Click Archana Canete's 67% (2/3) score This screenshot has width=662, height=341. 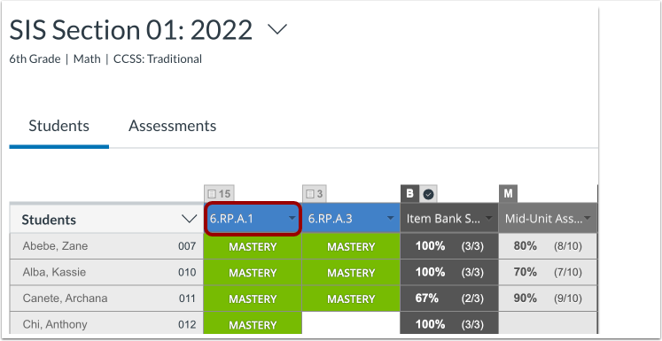click(x=449, y=298)
